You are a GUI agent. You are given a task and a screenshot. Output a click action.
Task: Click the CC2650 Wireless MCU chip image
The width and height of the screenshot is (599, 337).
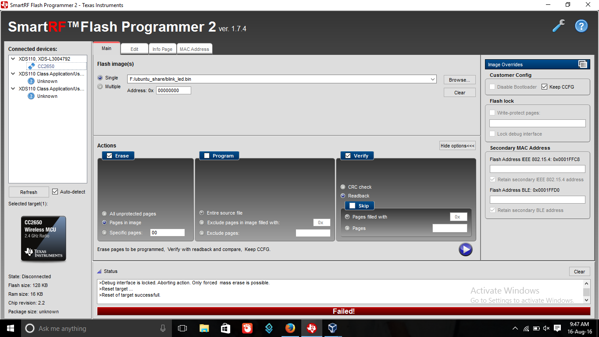click(44, 238)
